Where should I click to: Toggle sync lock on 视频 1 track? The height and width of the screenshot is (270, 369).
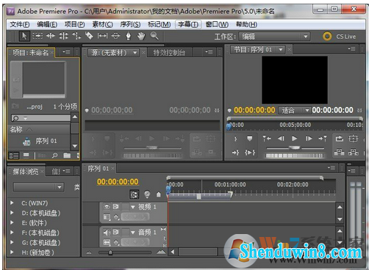point(116,207)
